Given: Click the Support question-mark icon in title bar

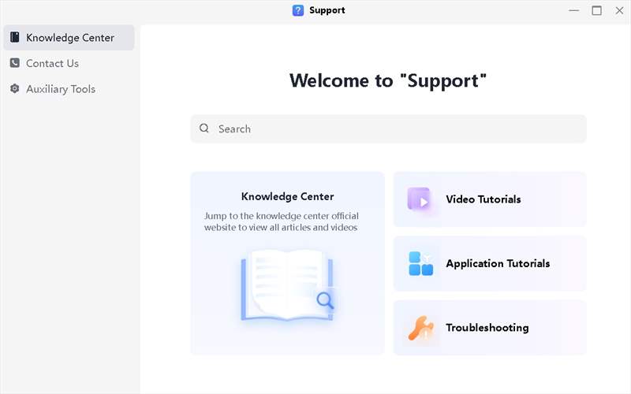Looking at the screenshot, I should [x=298, y=10].
